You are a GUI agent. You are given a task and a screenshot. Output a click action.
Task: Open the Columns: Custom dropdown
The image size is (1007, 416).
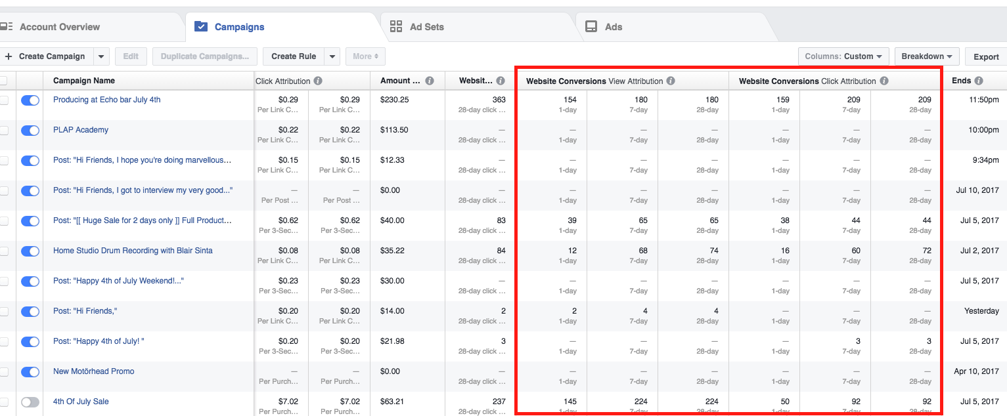[x=843, y=56]
